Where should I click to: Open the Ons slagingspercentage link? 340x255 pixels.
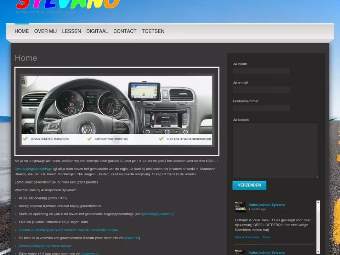(x=33, y=169)
